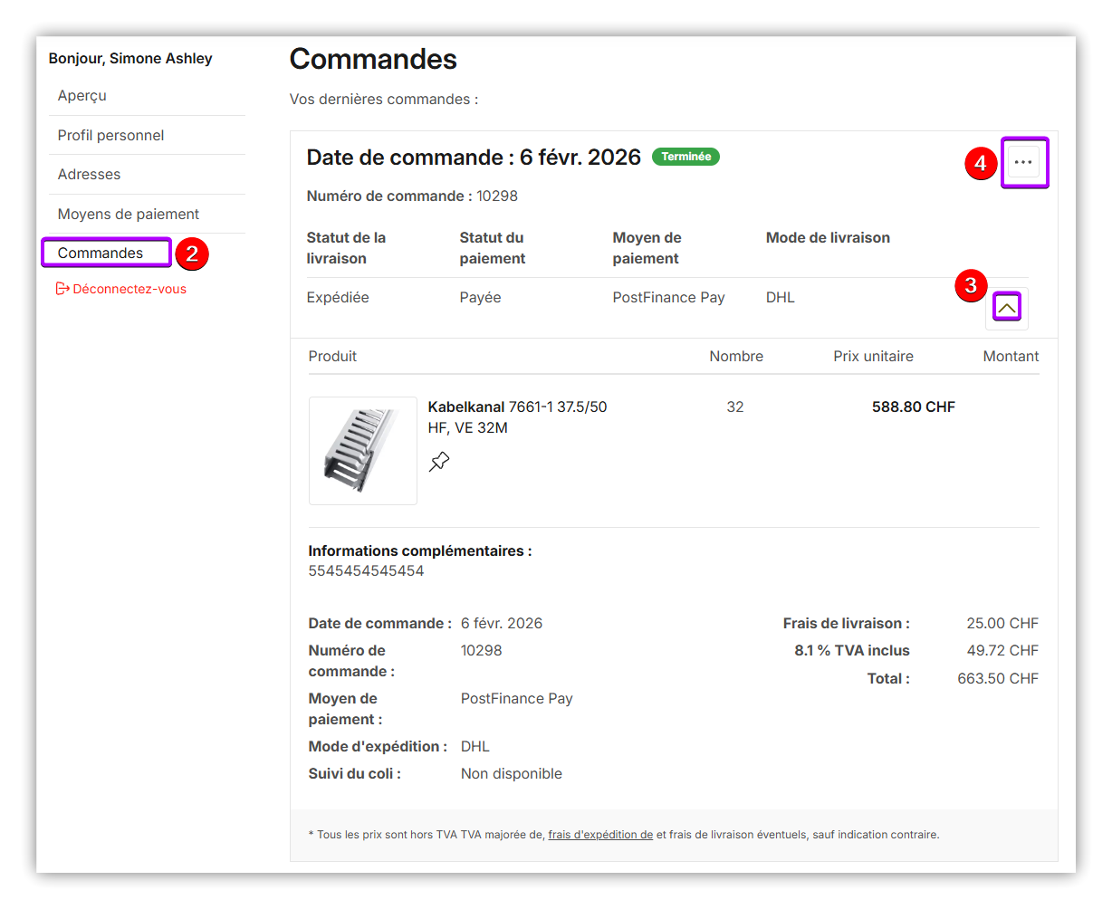Click the Déconnectez-vous logout link
This screenshot has width=1112, height=909.
coord(129,290)
